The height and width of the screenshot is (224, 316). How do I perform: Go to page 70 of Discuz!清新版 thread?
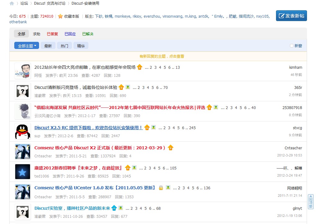click(166, 88)
